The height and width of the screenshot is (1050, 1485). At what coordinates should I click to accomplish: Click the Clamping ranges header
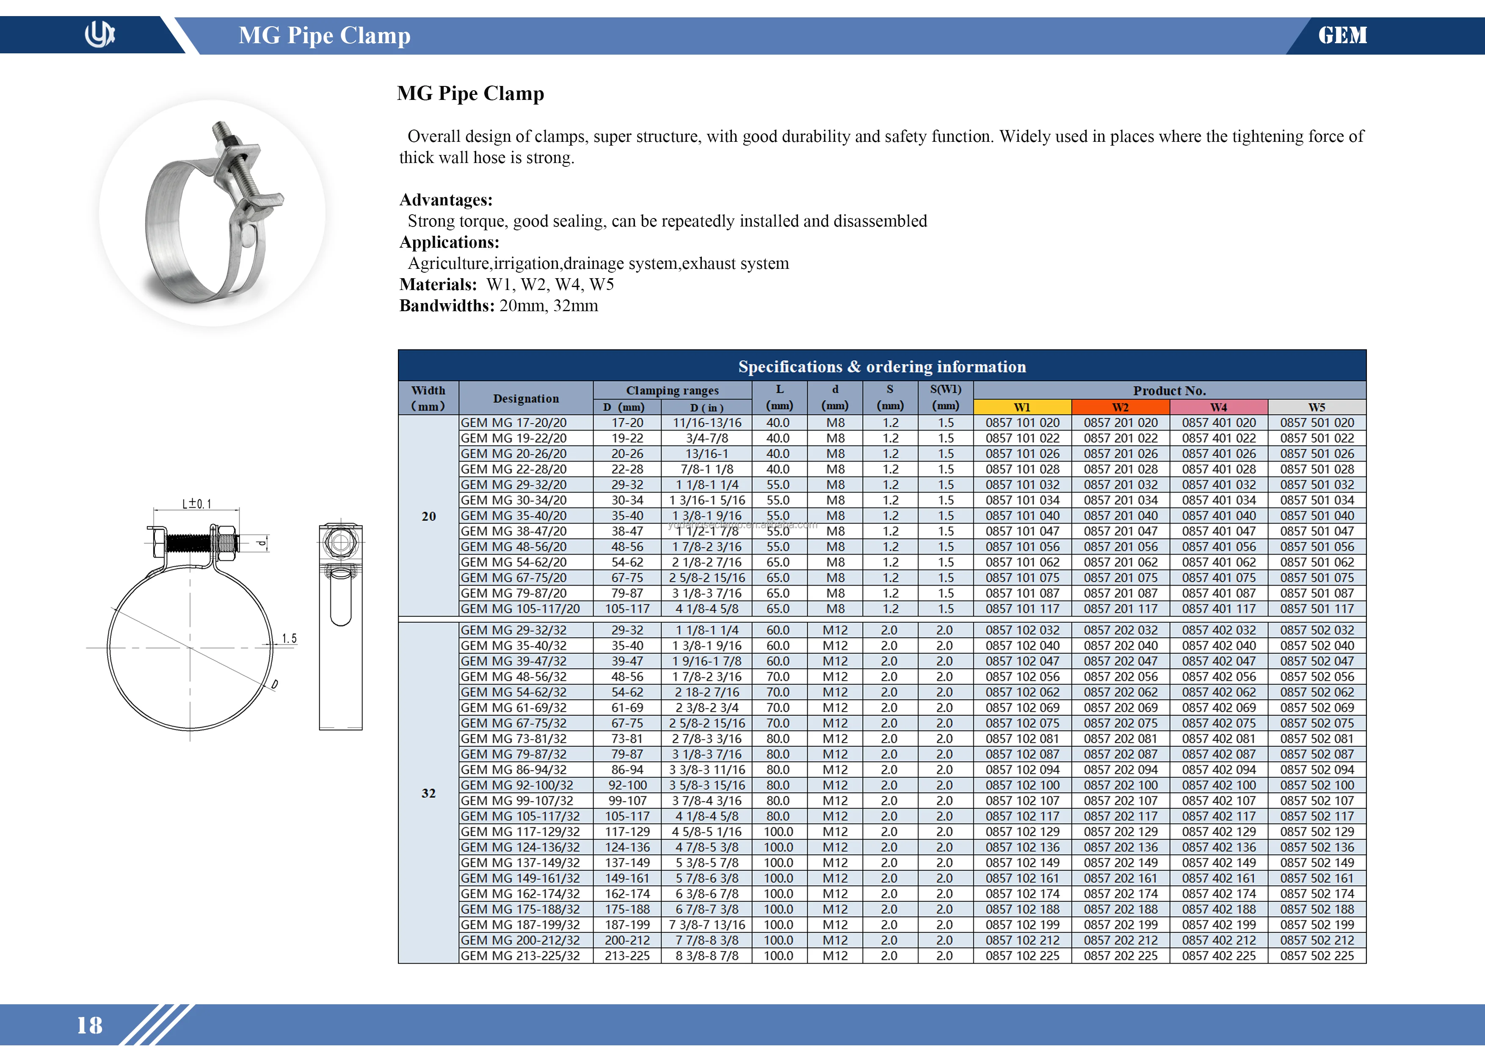(672, 390)
